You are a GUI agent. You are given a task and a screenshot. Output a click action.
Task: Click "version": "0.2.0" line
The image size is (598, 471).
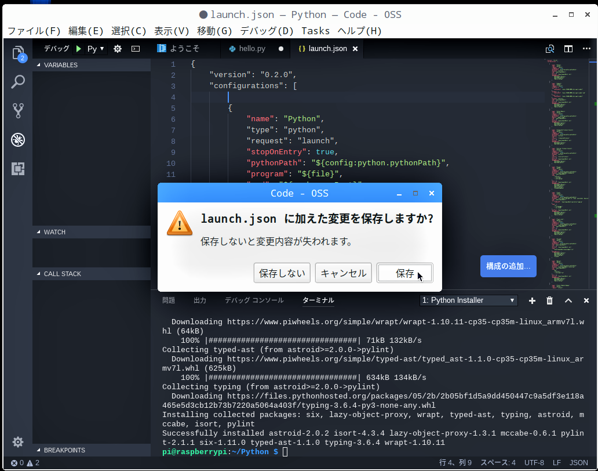click(253, 74)
